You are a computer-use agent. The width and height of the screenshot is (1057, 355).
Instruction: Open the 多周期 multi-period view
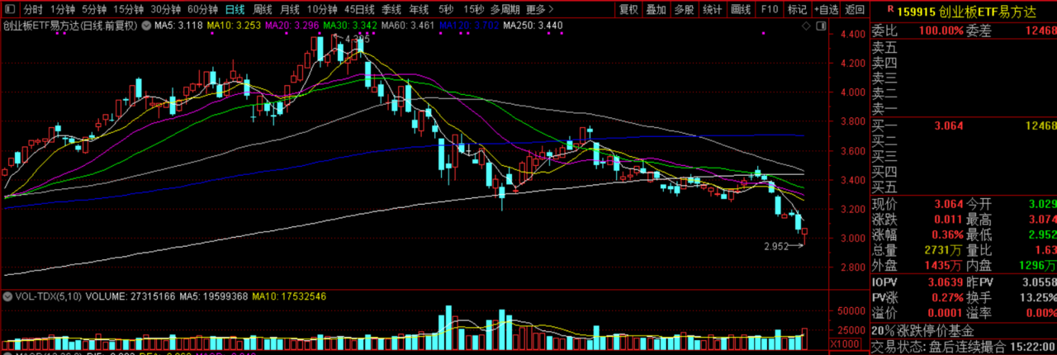(x=505, y=10)
